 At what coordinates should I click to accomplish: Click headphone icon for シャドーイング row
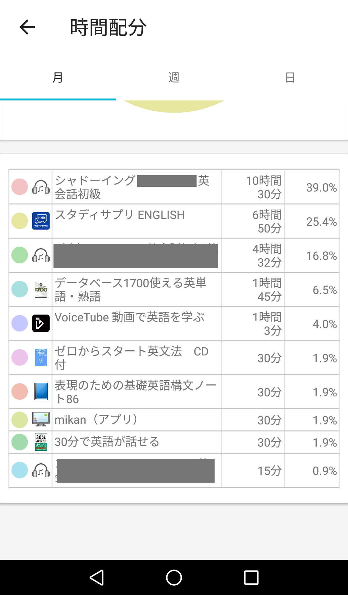click(41, 187)
